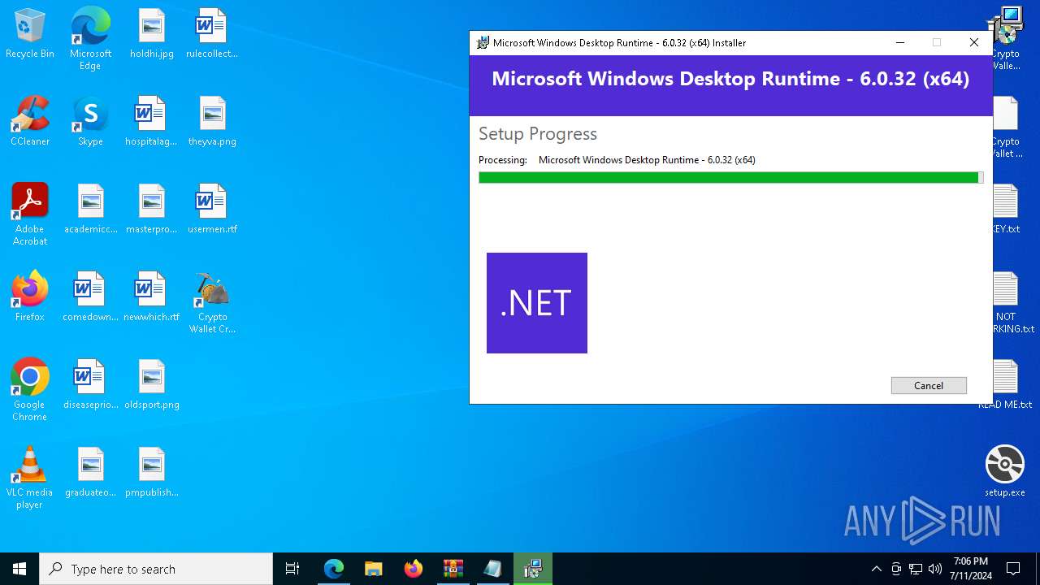This screenshot has height=585, width=1040.
Task: Open Skype desktop shortcut
Action: [90, 122]
